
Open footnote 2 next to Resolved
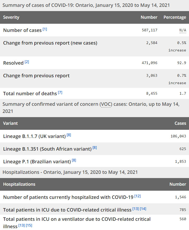point(27,62)
